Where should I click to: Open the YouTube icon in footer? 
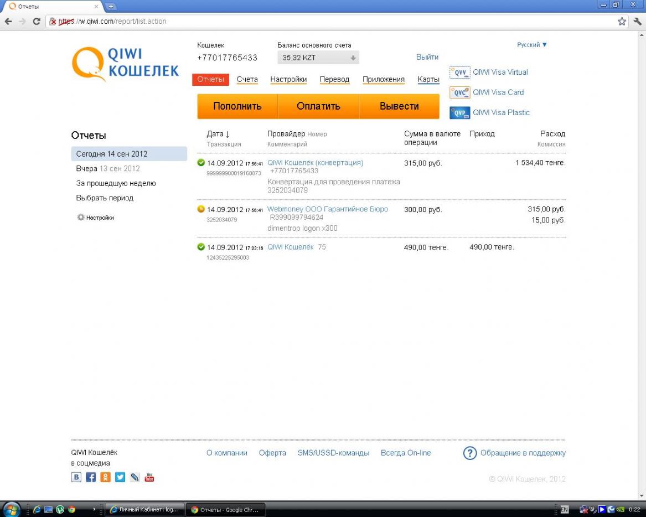(149, 477)
